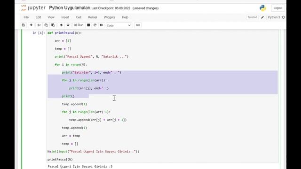Click the N=int(input( line
Screen dimensions: 301x169
[93, 151]
